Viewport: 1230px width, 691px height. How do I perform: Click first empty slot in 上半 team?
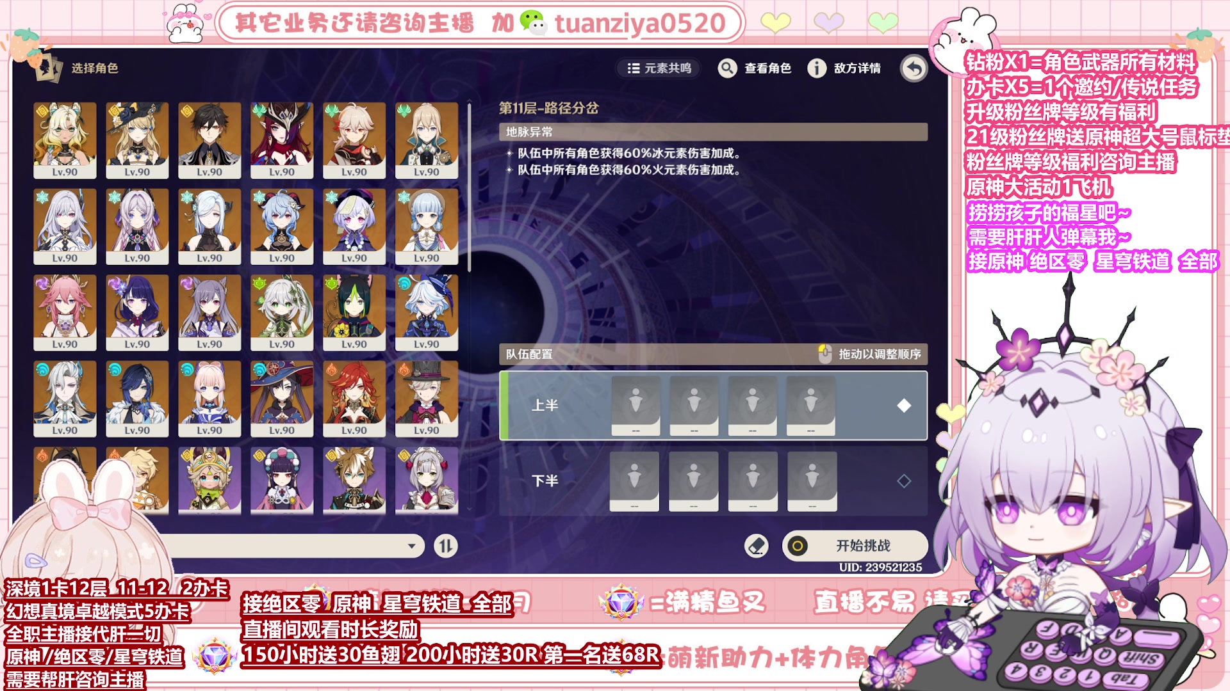635,406
